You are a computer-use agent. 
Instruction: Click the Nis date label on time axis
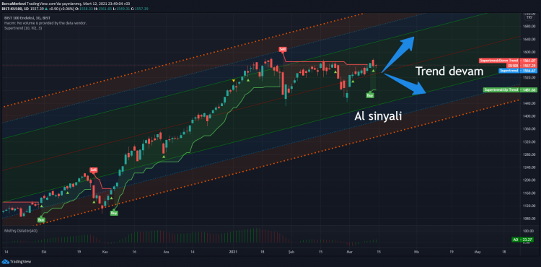[x=416, y=252]
